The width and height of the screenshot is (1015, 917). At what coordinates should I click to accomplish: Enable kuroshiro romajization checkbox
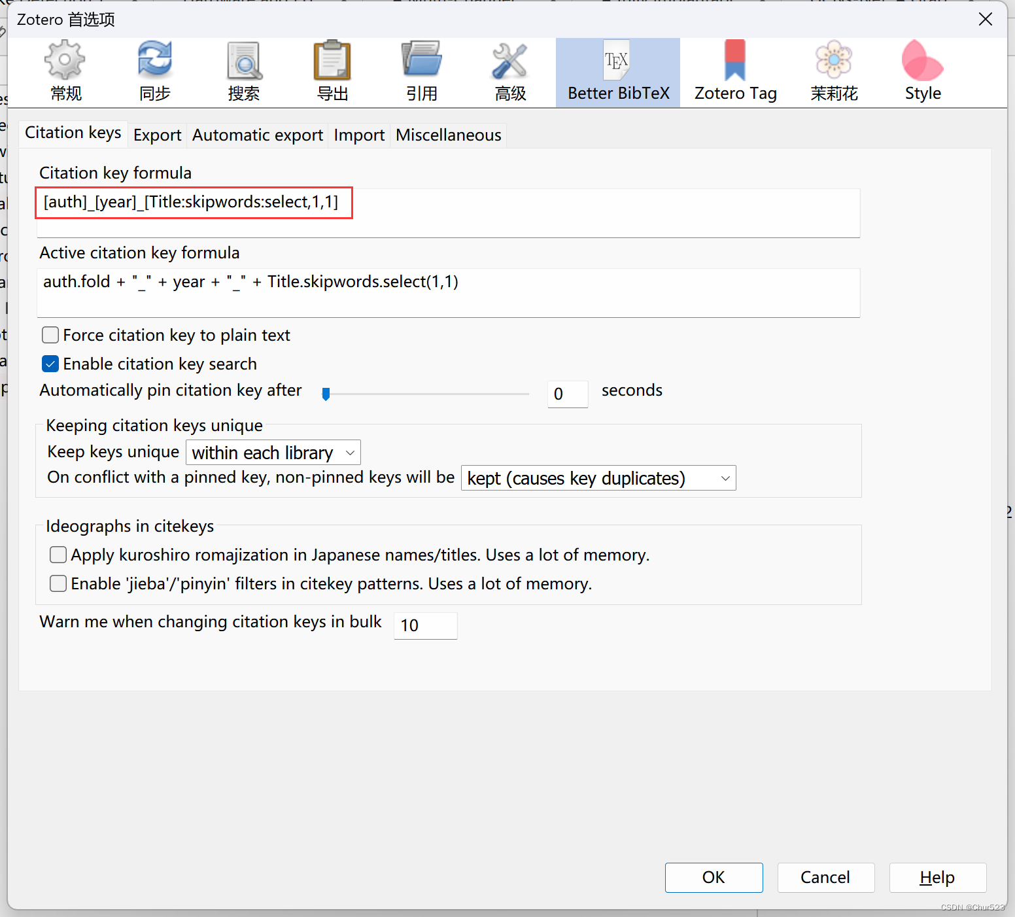point(58,555)
